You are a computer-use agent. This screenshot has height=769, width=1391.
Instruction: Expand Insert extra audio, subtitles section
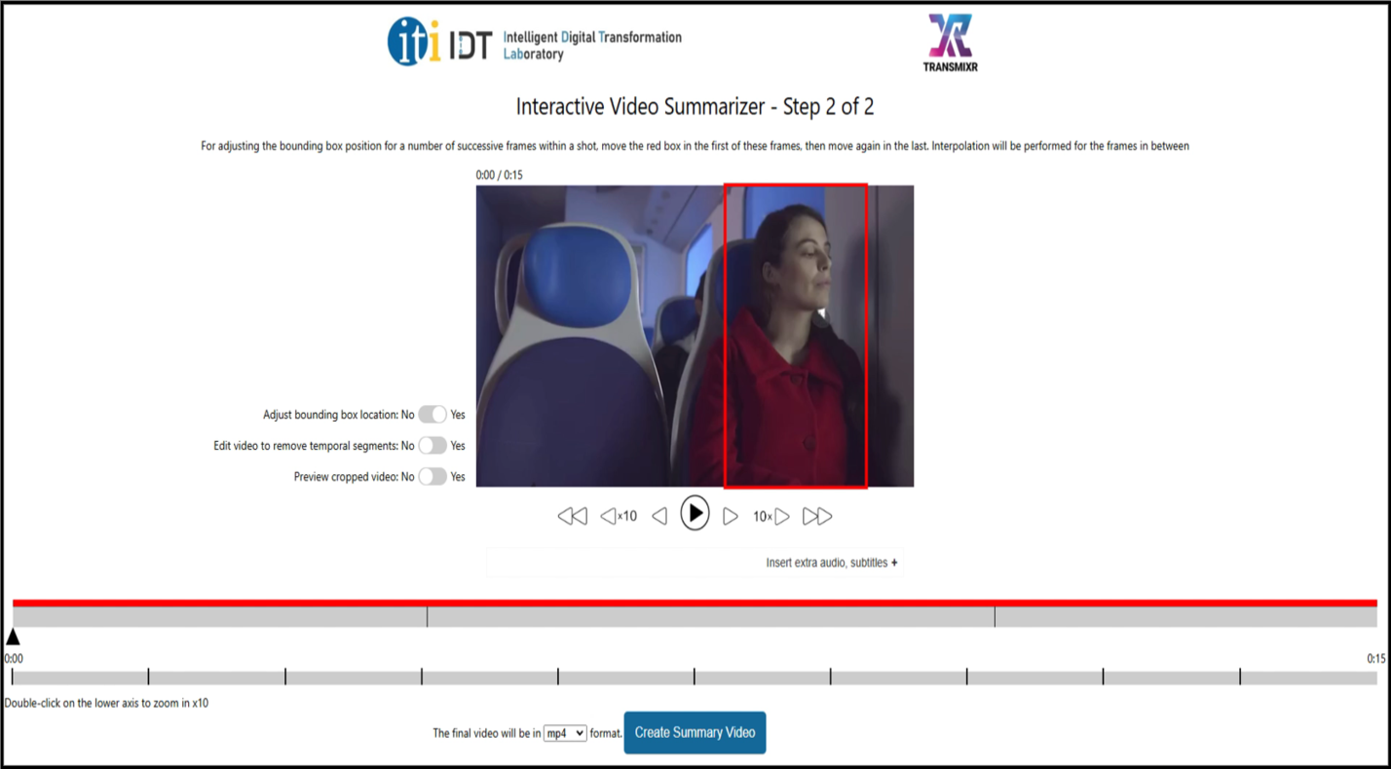(x=832, y=563)
